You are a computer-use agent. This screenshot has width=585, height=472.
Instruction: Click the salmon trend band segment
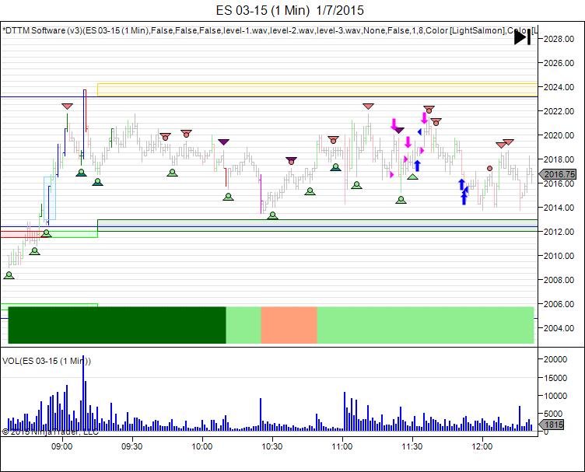pos(289,325)
